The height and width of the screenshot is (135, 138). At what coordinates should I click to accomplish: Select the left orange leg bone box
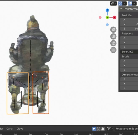[x=18, y=93]
